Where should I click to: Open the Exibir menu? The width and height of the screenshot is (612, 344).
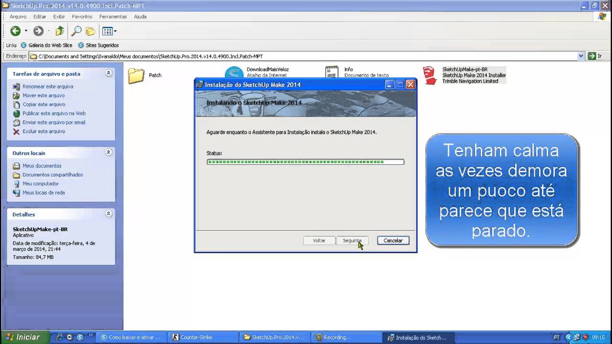(59, 16)
